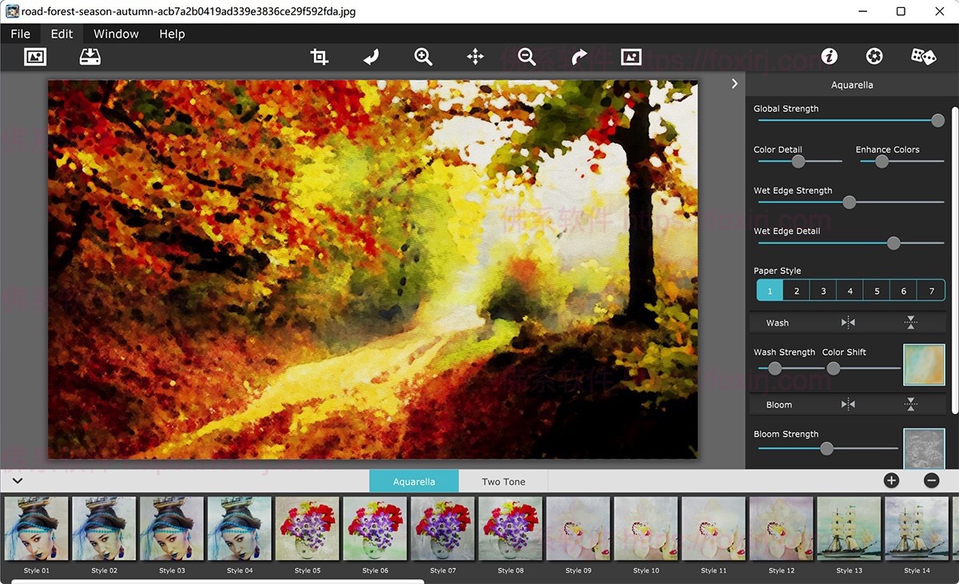Zoom in using the magnifier plus icon
Viewport: 959px width, 584px height.
423,57
